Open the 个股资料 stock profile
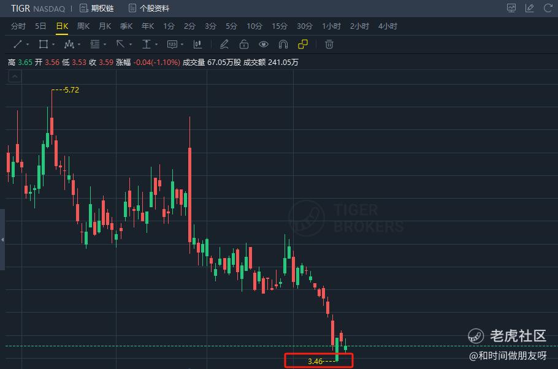Screen dimensions: 558x369 (149, 8)
